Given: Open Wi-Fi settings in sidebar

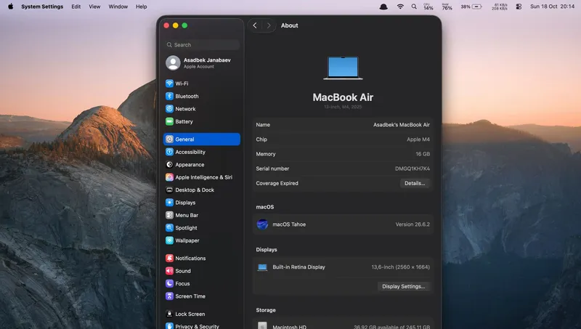Looking at the screenshot, I should [202, 84].
